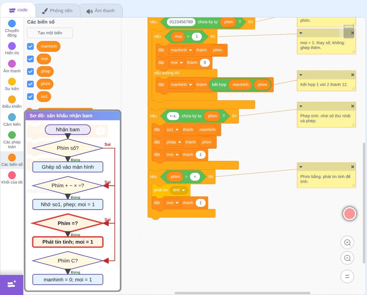The width and height of the screenshot is (367, 295).
Task: Uncheck the so1 variable checkbox
Action: coord(30,96)
